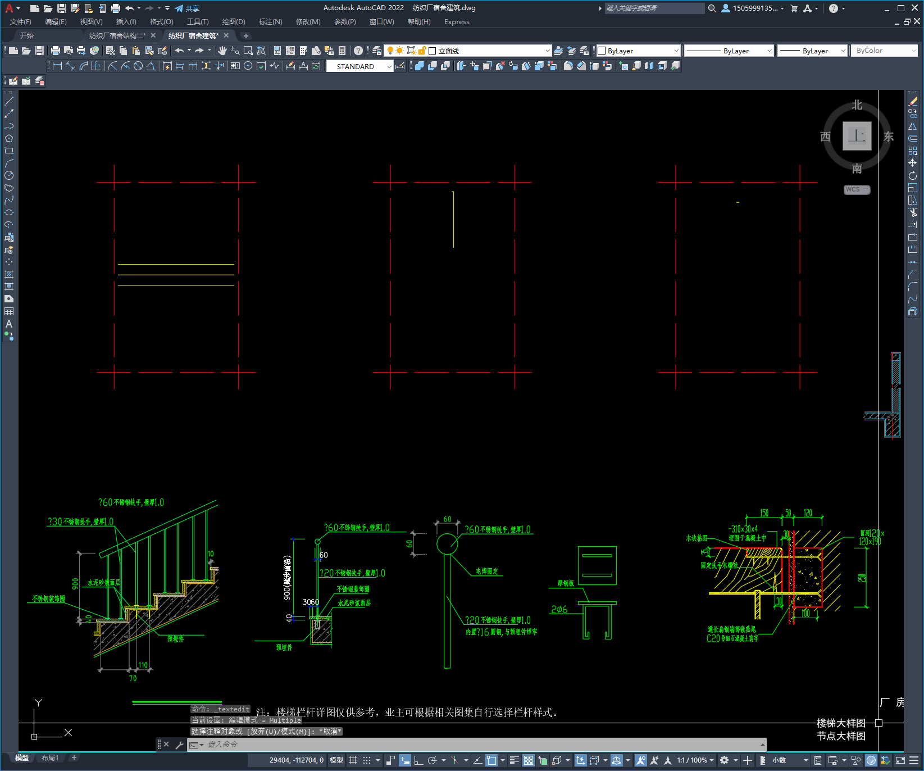Toggle Ortho mode in status bar
The image size is (924, 771).
[x=418, y=760]
